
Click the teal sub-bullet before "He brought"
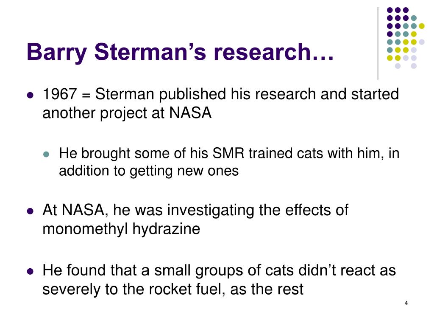[46, 154]
